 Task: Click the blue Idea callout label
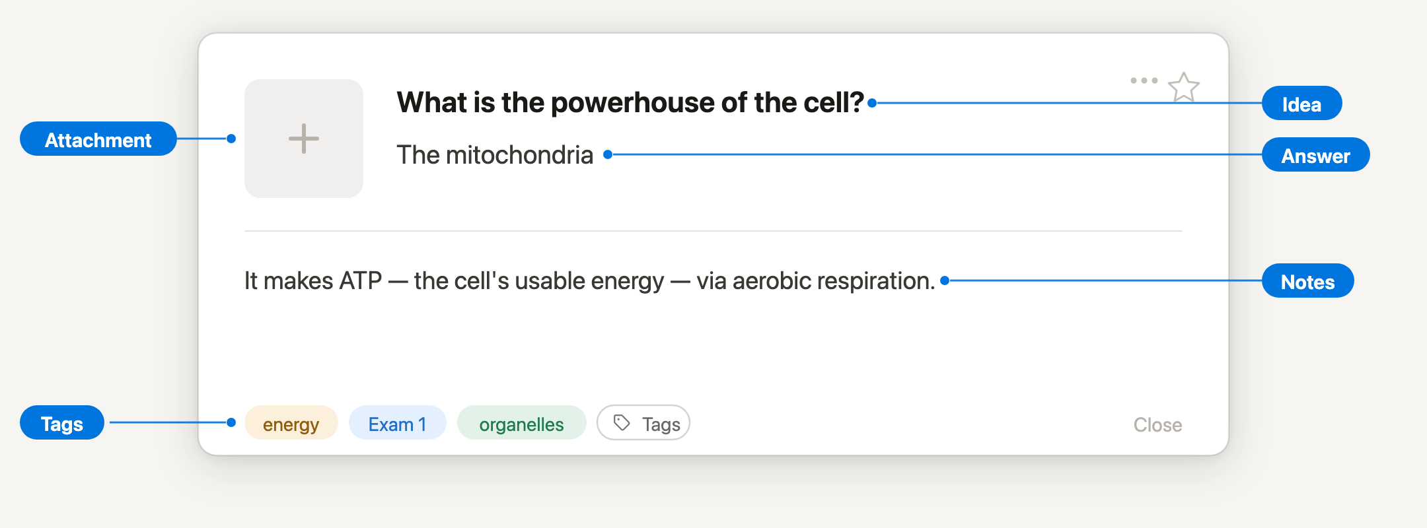tap(1301, 103)
